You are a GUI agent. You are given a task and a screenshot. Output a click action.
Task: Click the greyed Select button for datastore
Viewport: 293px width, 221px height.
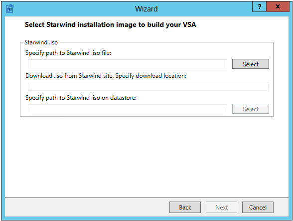click(x=250, y=109)
